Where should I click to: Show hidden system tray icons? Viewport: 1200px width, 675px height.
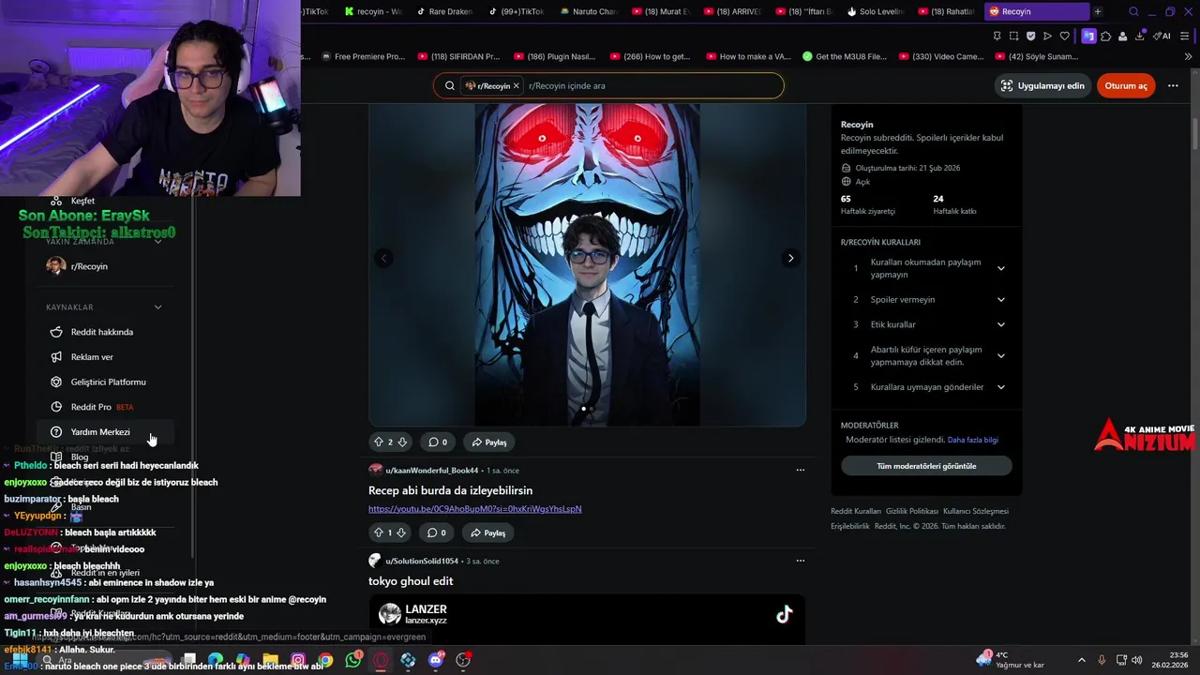click(x=1081, y=660)
